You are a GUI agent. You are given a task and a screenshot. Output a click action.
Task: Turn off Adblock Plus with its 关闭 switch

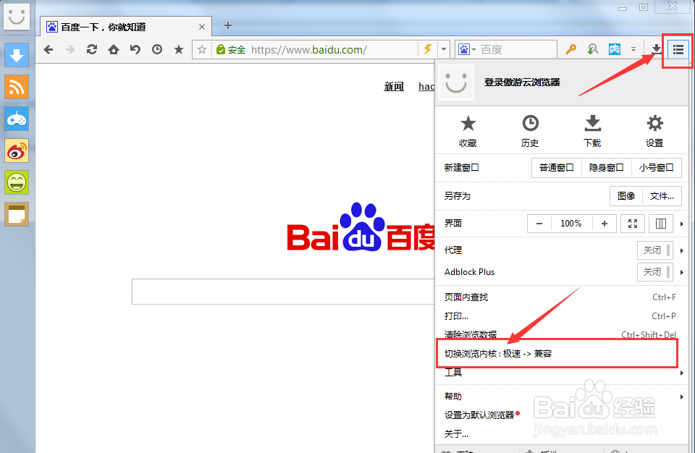[x=654, y=271]
